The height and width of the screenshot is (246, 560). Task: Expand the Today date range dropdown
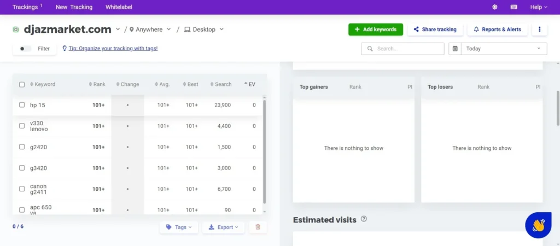[503, 49]
